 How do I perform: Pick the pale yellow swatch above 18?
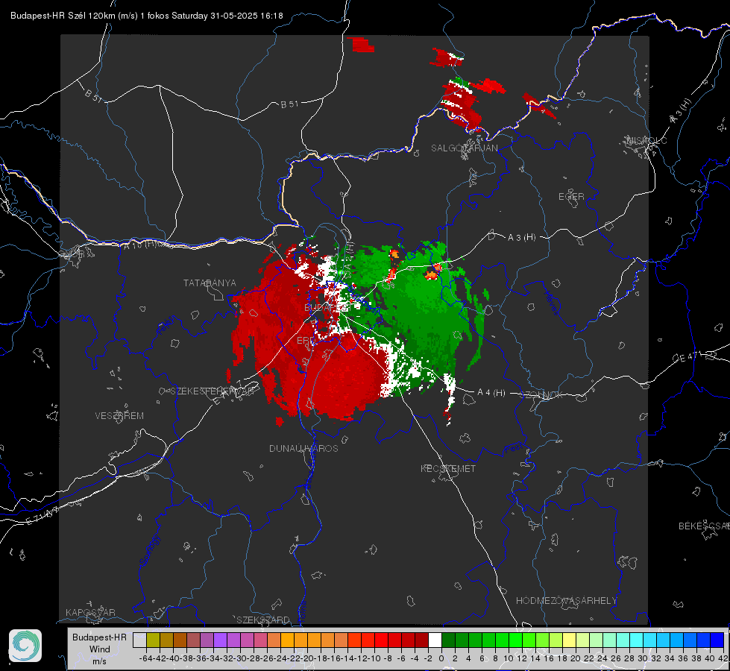(x=570, y=640)
